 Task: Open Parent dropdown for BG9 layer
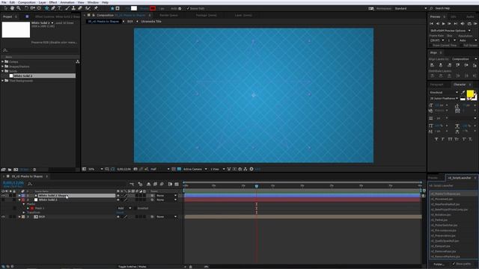pyautogui.click(x=166, y=217)
